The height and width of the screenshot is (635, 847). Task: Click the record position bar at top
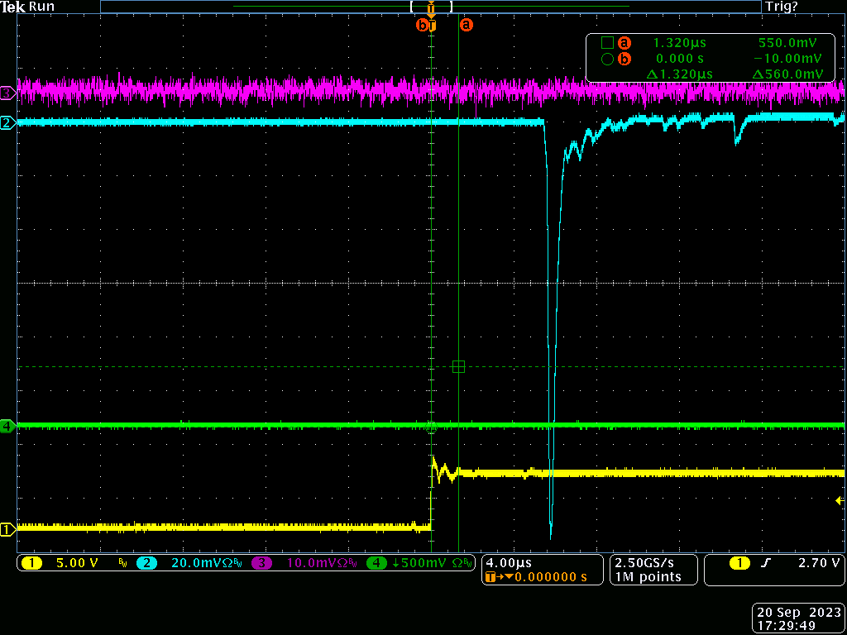coord(430,7)
